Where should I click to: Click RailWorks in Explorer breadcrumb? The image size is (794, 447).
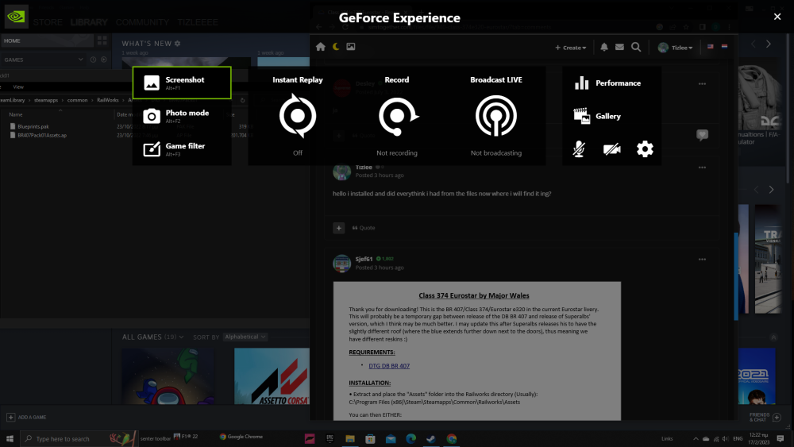tap(107, 100)
